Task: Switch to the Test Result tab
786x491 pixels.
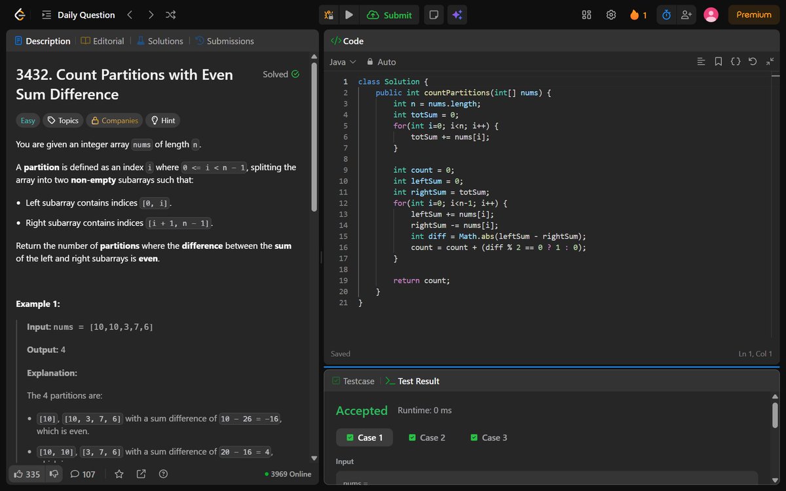Action: click(x=412, y=381)
